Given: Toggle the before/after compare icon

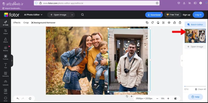Looking at the screenshot, I should pos(176,99).
